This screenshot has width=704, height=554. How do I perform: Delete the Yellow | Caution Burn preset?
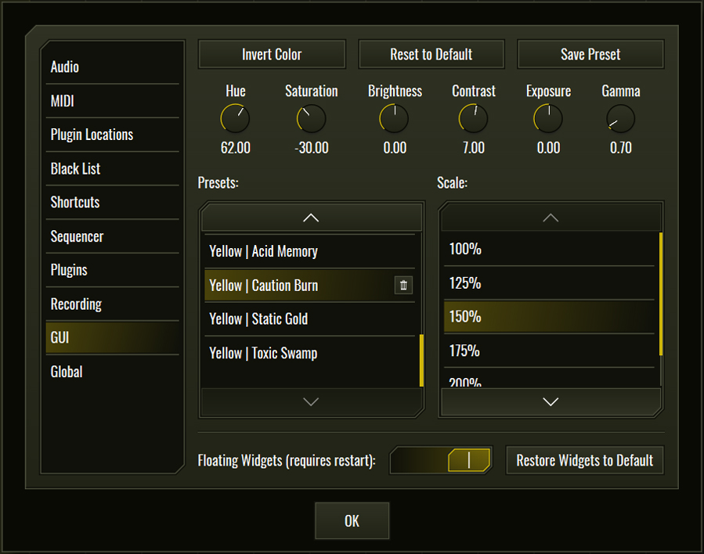click(x=403, y=286)
